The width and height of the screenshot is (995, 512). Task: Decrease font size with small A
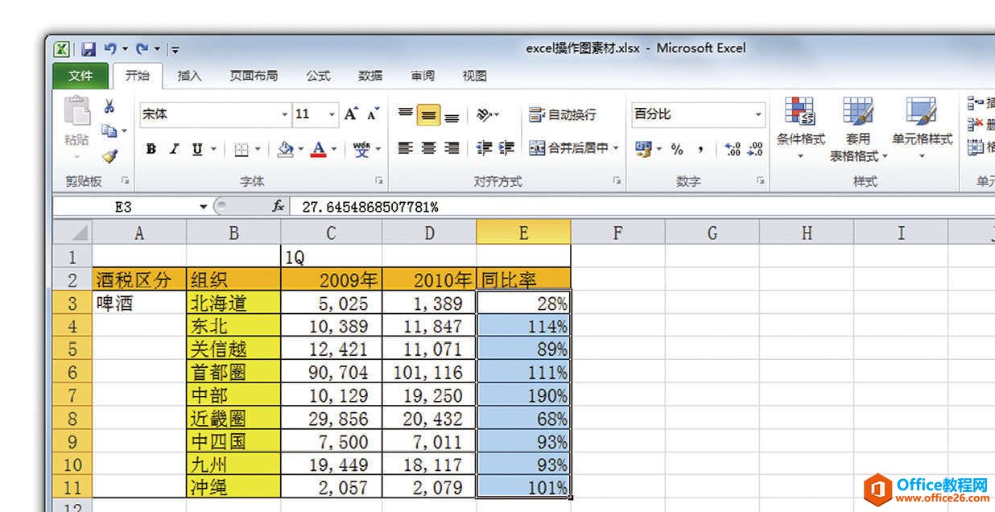tap(372, 114)
